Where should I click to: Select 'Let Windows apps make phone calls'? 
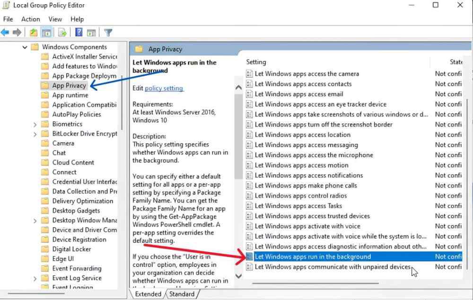(303, 185)
